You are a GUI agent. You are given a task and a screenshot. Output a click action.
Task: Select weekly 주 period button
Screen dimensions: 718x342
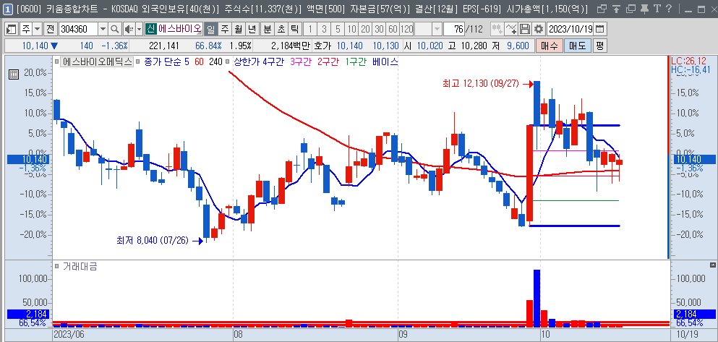coord(224,30)
